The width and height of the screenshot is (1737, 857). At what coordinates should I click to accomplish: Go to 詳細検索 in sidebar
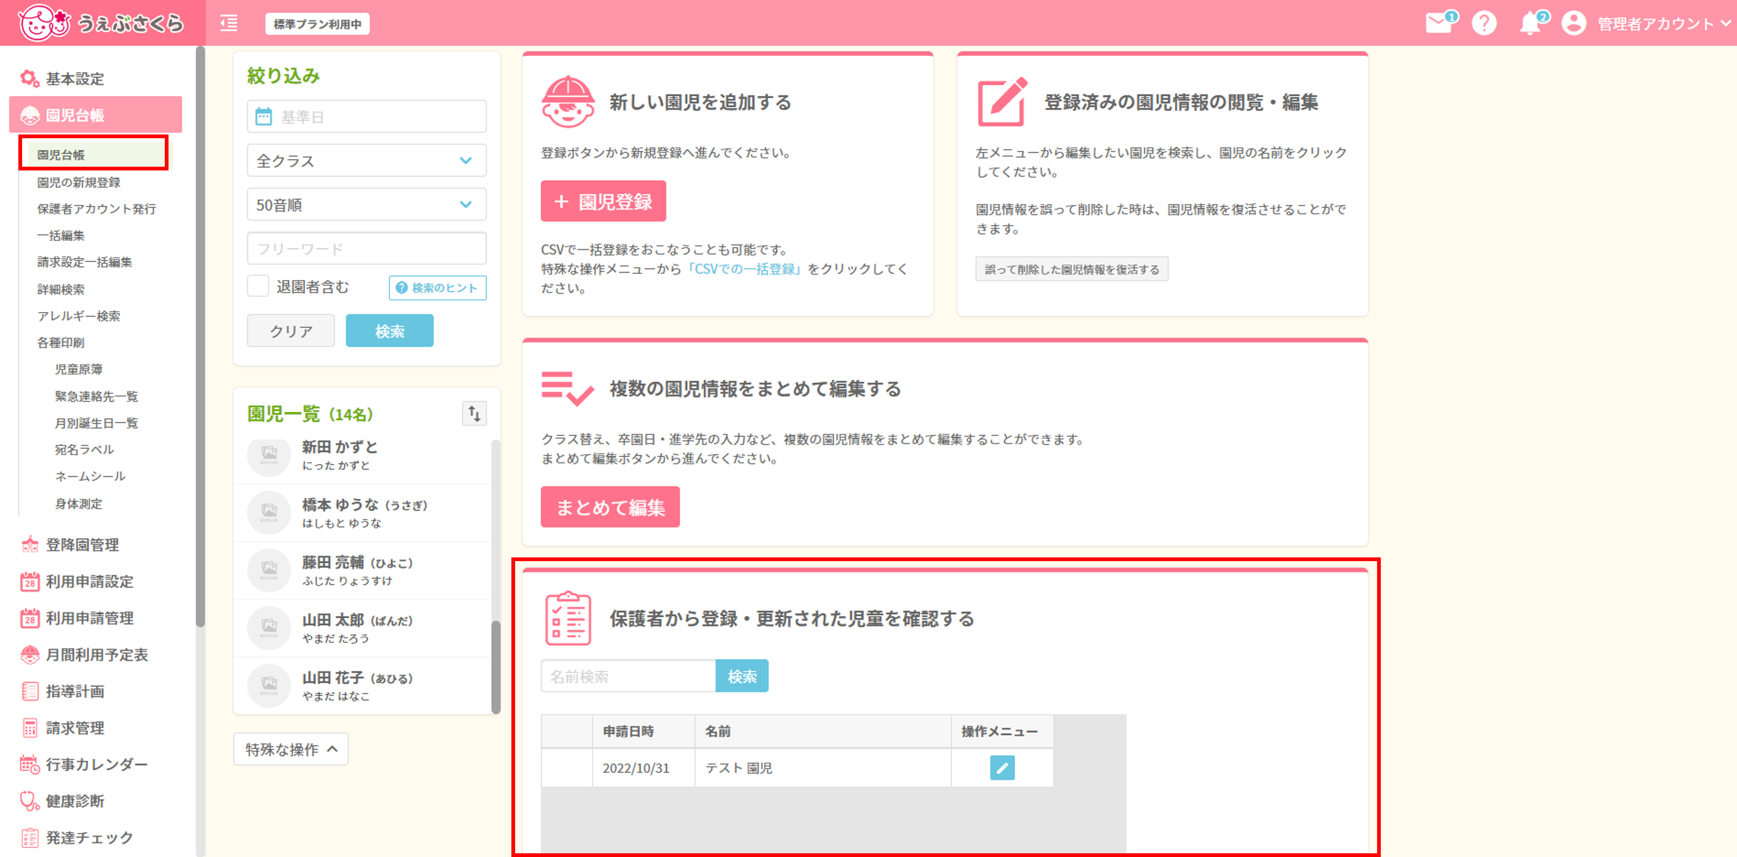pyautogui.click(x=61, y=289)
